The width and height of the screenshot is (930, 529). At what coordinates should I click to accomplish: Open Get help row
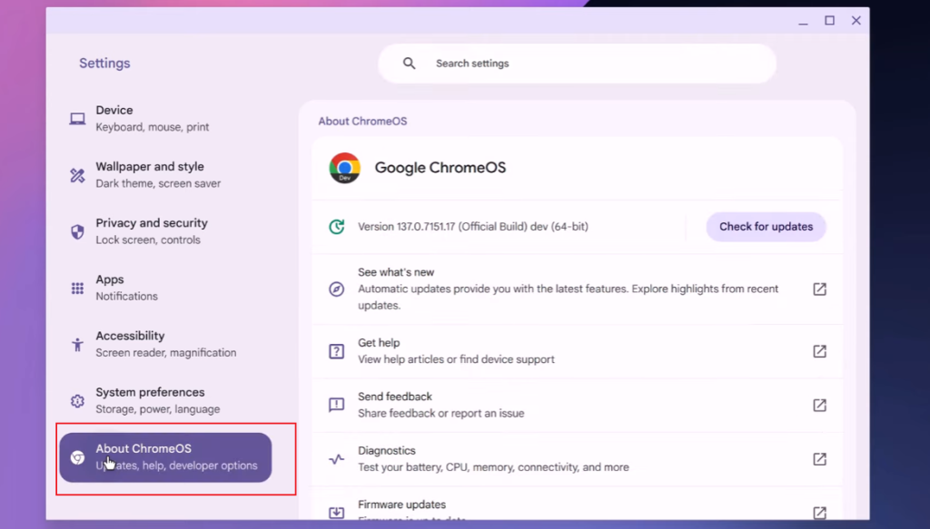577,351
